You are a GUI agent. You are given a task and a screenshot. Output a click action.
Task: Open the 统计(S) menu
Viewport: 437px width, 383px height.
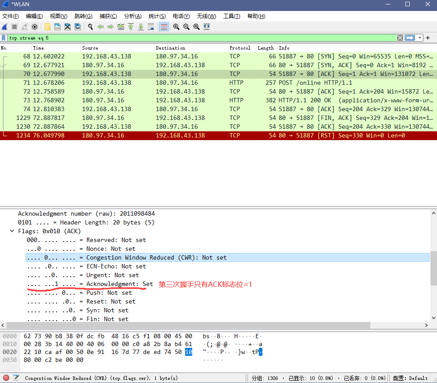point(157,16)
